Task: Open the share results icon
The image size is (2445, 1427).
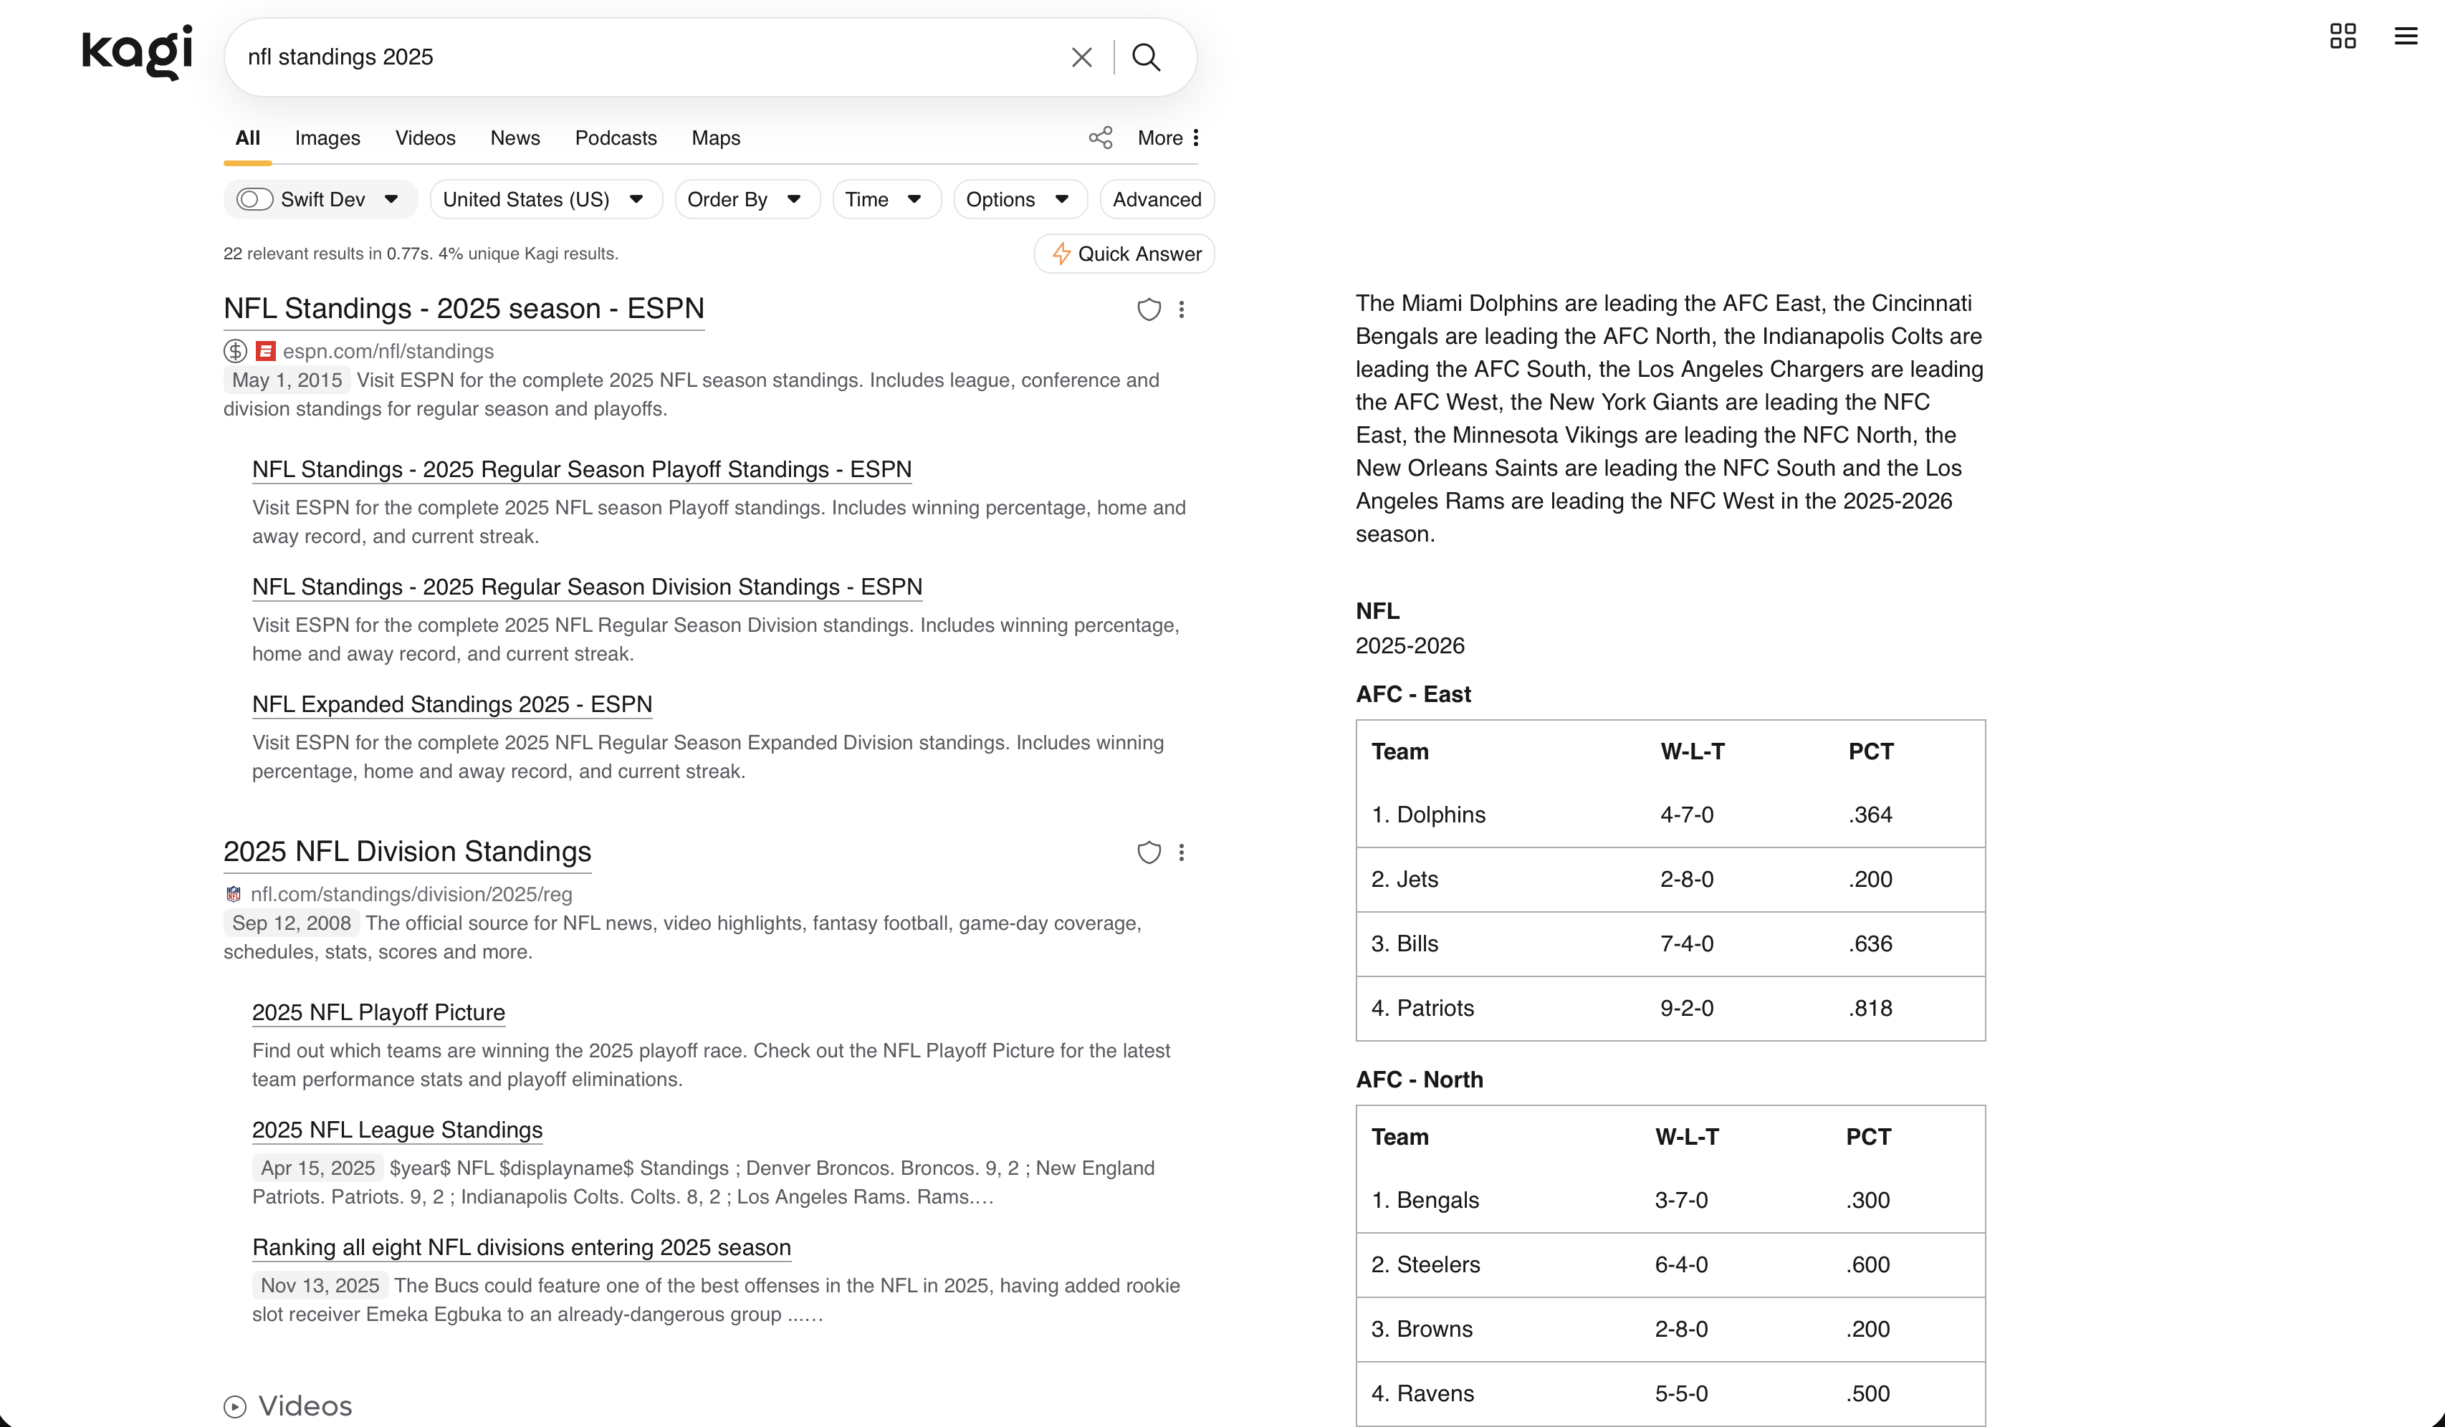Action: 1099,138
